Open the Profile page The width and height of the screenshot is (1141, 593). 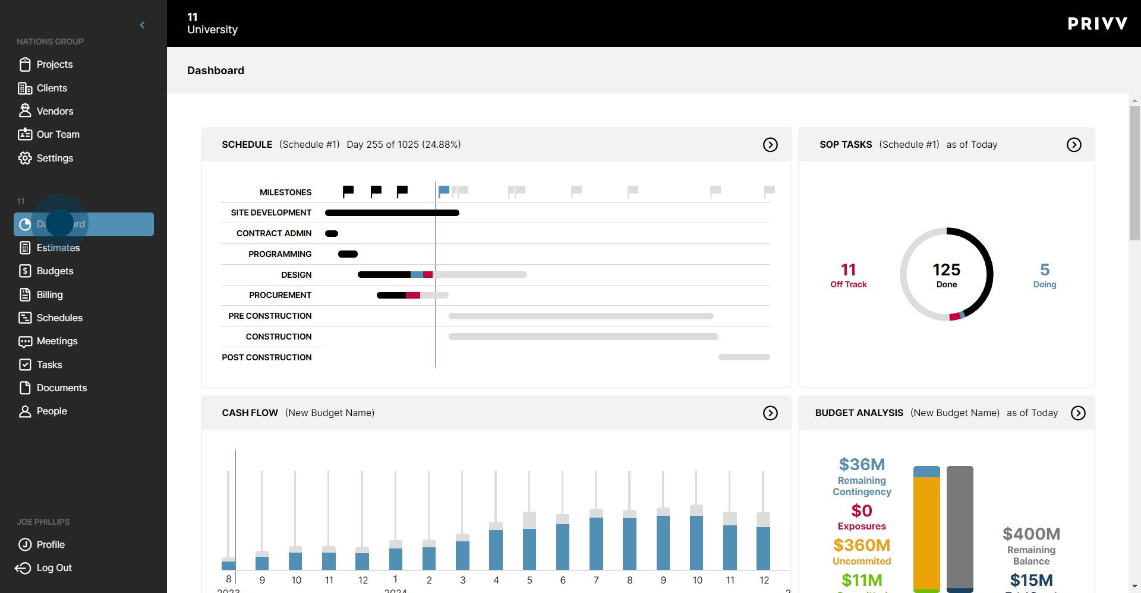coord(51,544)
